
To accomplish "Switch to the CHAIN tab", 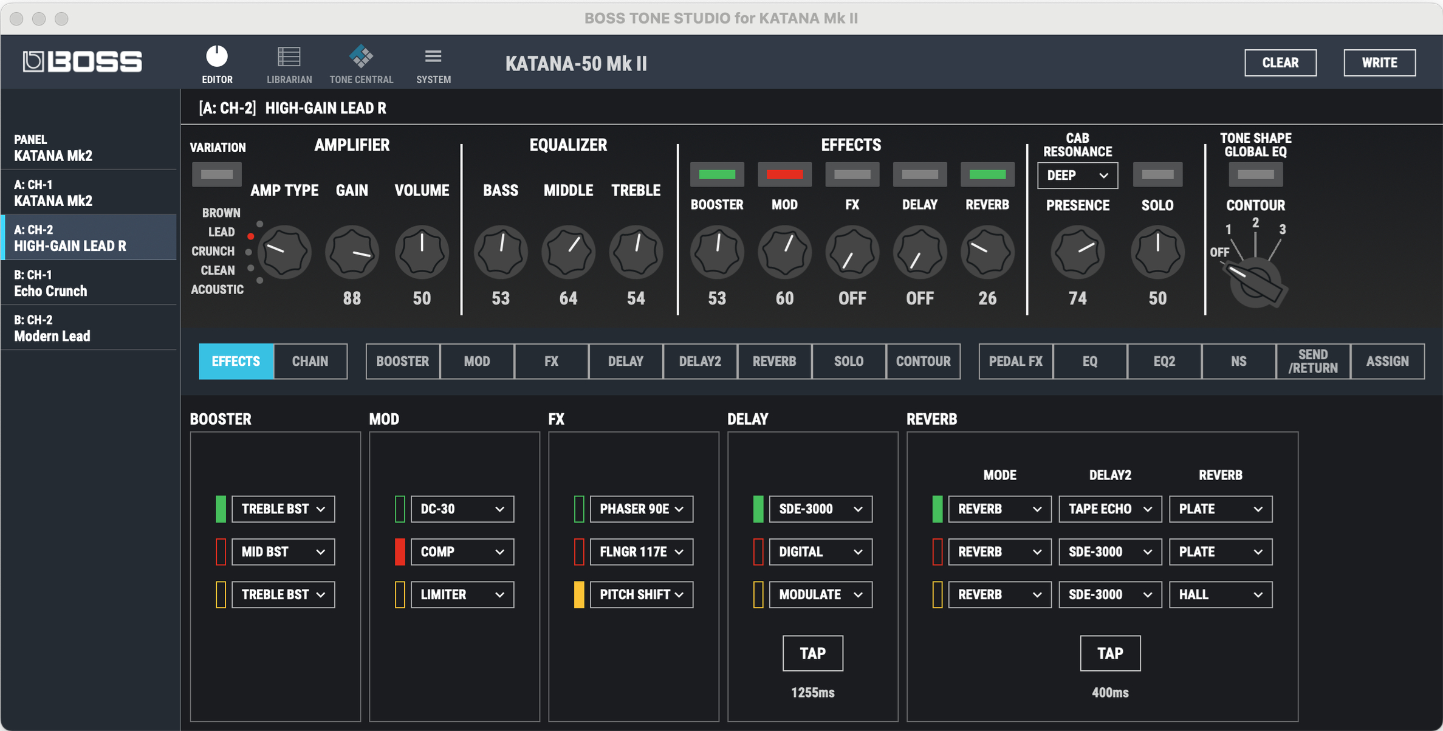I will tap(310, 361).
